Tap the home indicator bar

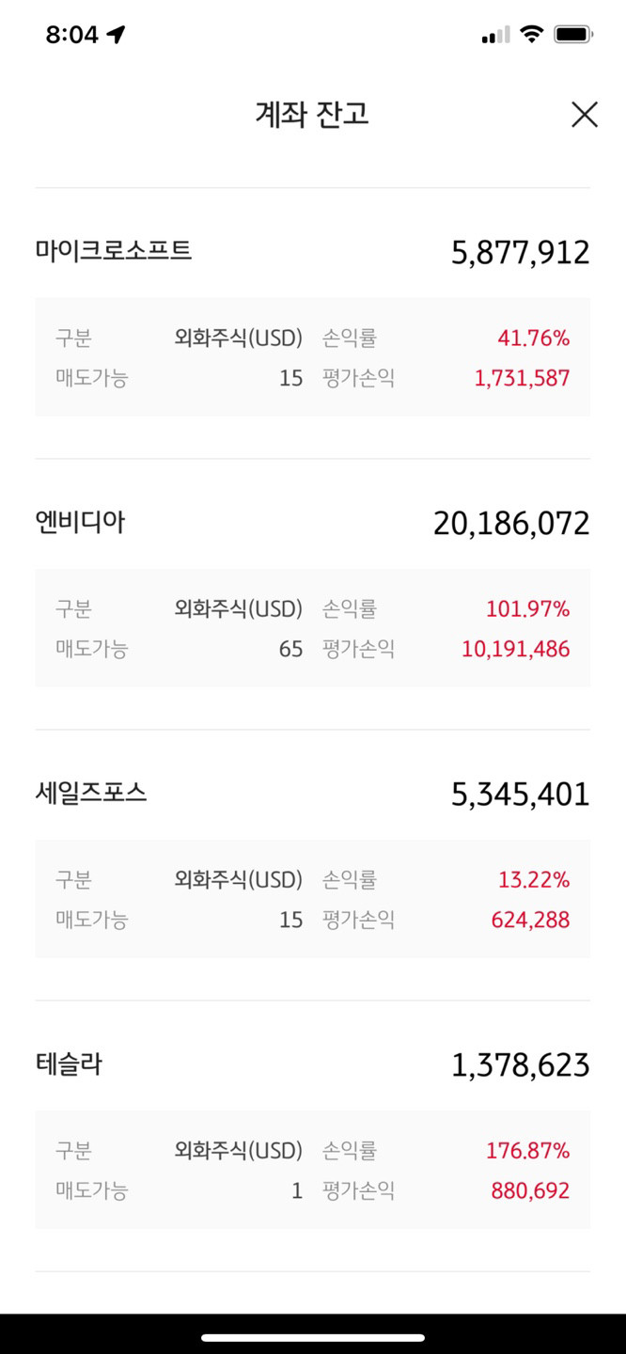313,1337
